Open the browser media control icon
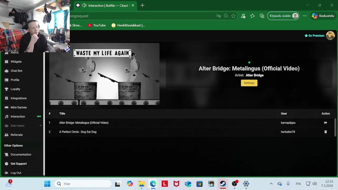338x190 pixels. 243,16
